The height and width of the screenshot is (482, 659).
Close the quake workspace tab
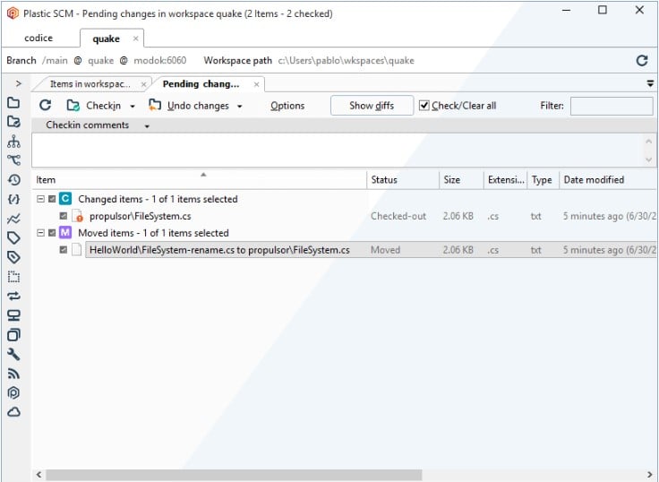click(135, 39)
